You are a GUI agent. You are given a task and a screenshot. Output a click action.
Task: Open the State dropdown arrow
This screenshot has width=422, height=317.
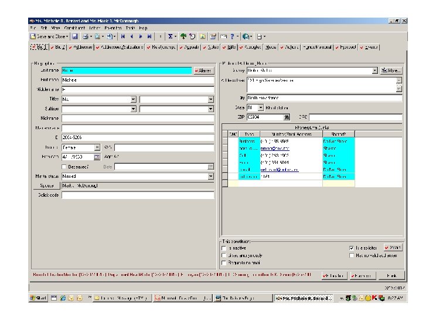(260, 107)
